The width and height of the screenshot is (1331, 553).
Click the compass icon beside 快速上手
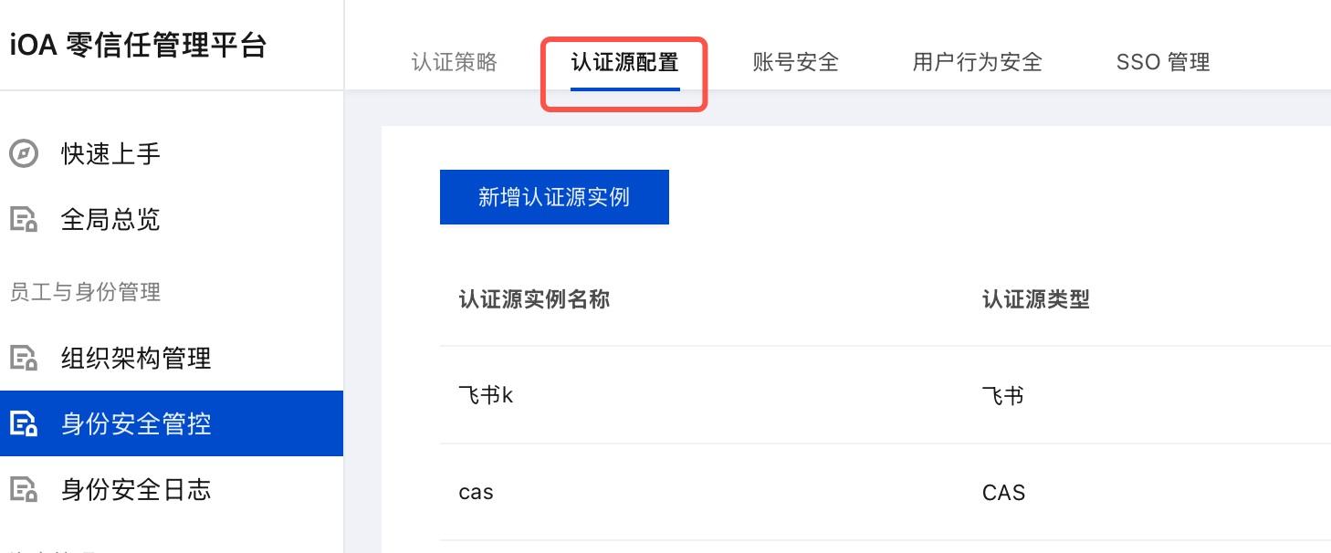23,153
